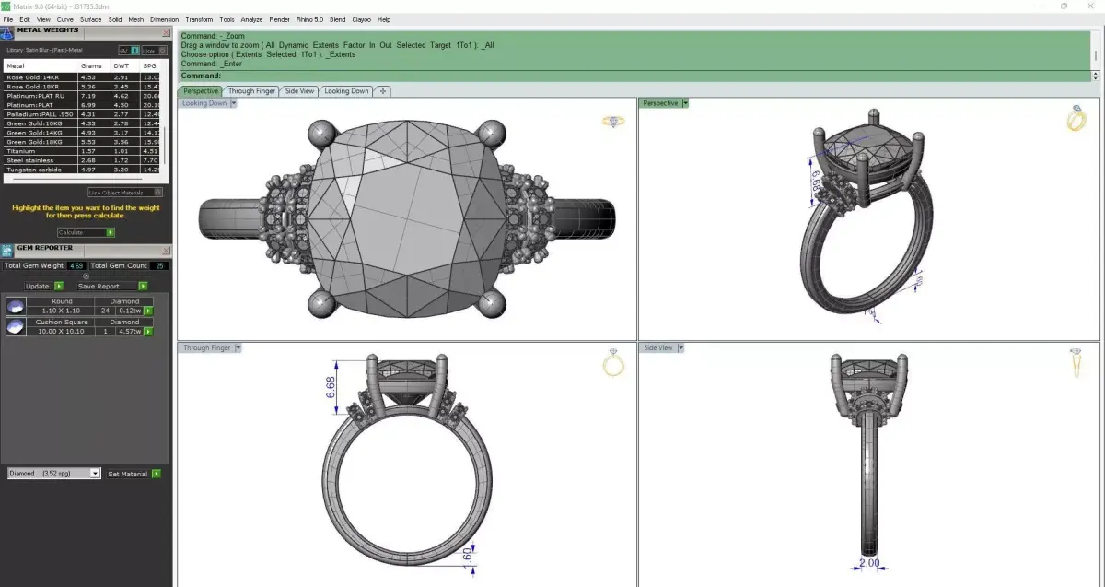Click green arrow on Round diamond row
Image resolution: width=1105 pixels, height=587 pixels.
148,311
